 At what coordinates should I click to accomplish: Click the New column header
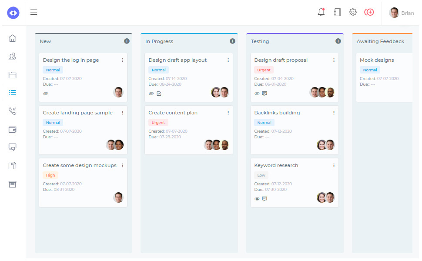(45, 41)
